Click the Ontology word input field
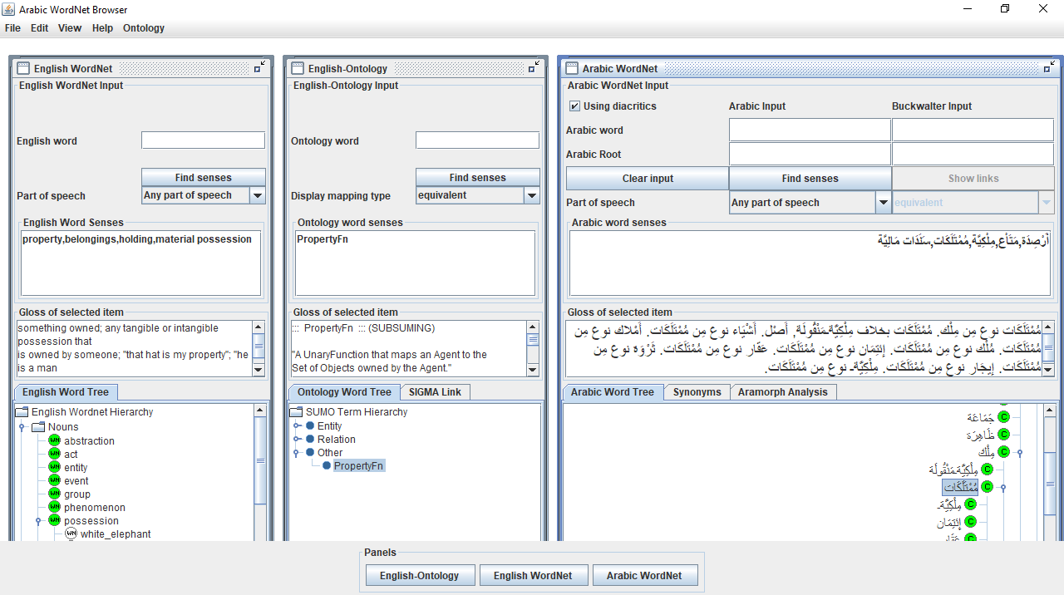Viewport: 1064px width, 595px height. [477, 140]
